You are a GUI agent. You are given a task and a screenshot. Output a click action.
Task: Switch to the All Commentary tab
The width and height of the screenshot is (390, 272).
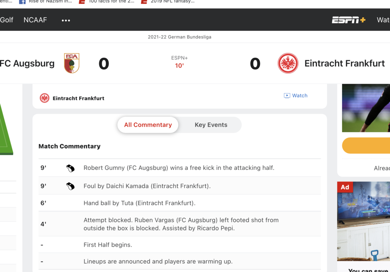point(148,125)
